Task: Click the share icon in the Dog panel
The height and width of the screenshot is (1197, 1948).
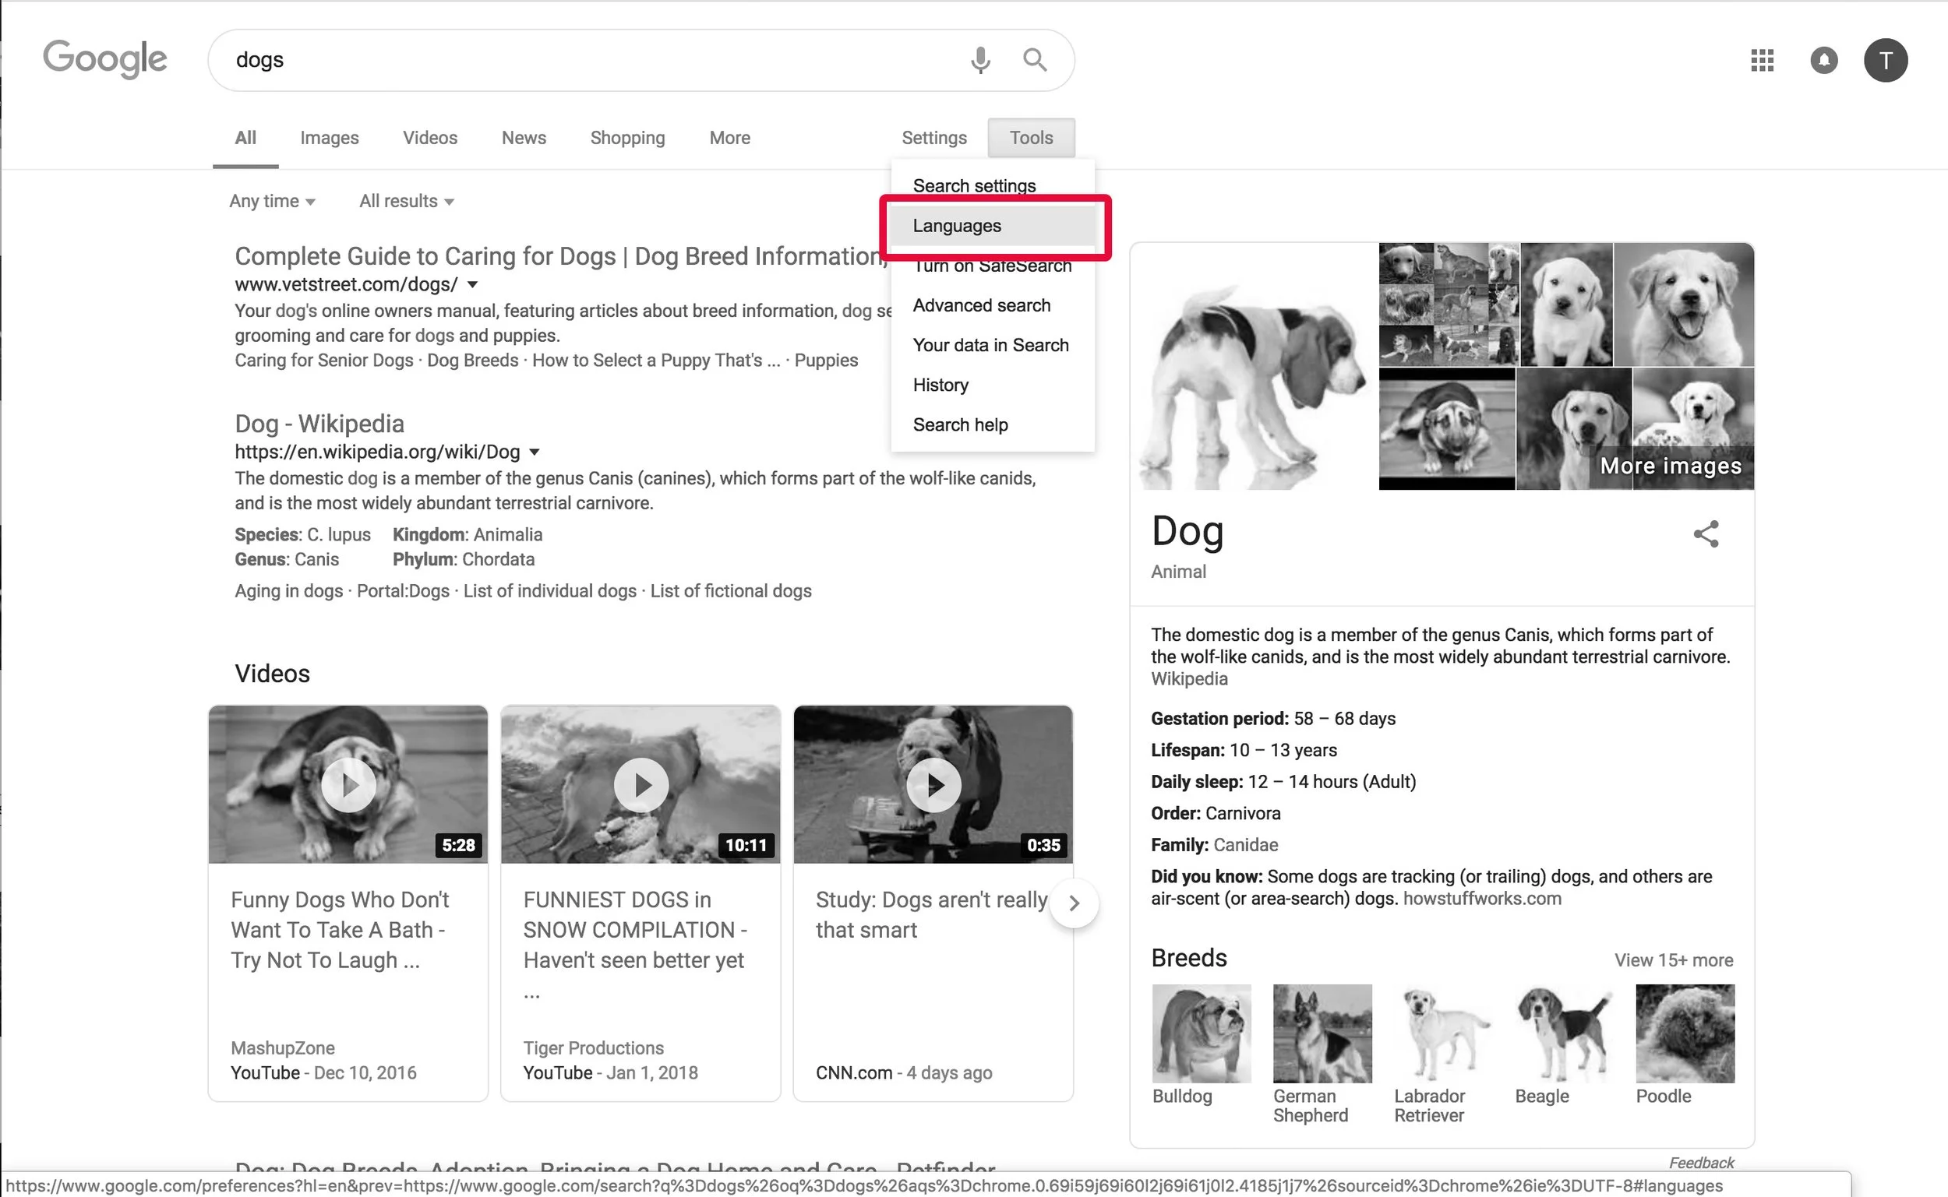Action: pyautogui.click(x=1706, y=533)
